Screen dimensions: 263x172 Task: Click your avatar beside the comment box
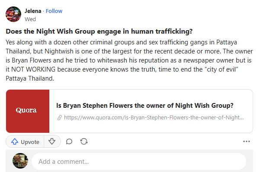tap(20, 161)
